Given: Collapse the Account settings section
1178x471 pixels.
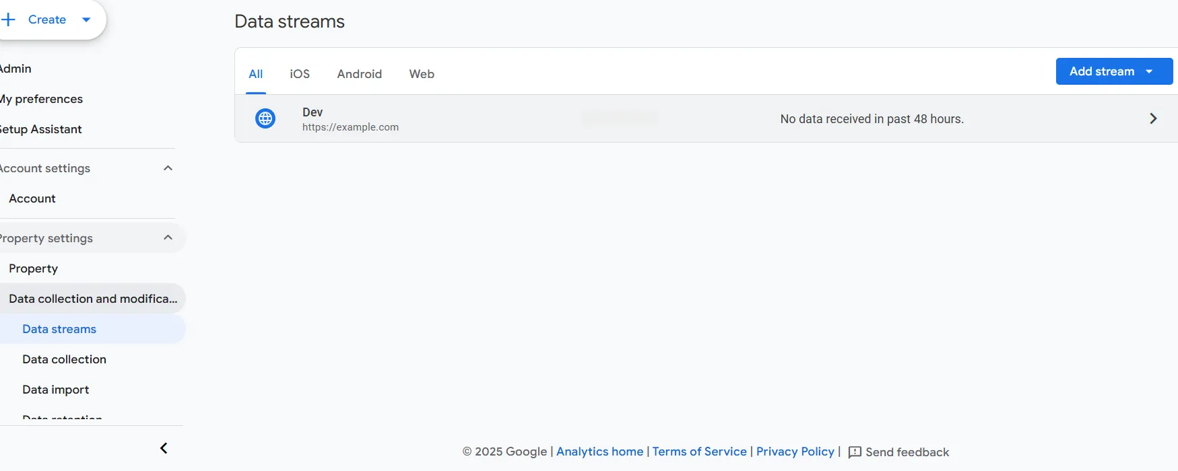Looking at the screenshot, I should (x=168, y=168).
